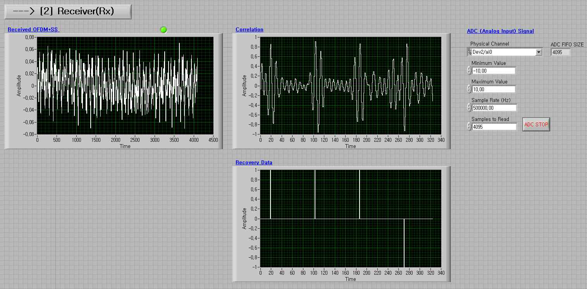Click the Received OFDM+SS waveform plot area
This screenshot has width=587, height=289.
point(125,86)
